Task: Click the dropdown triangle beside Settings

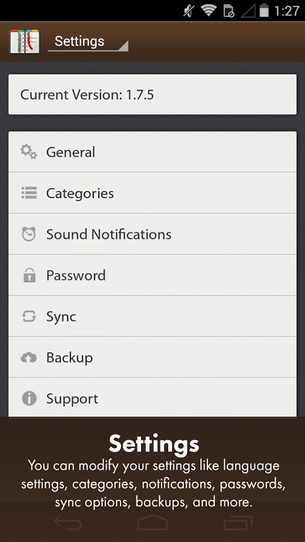Action: (x=123, y=46)
